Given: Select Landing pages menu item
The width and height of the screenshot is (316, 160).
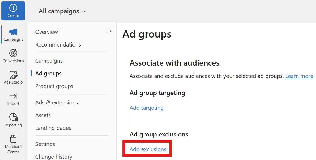Looking at the screenshot, I should coord(53,128).
